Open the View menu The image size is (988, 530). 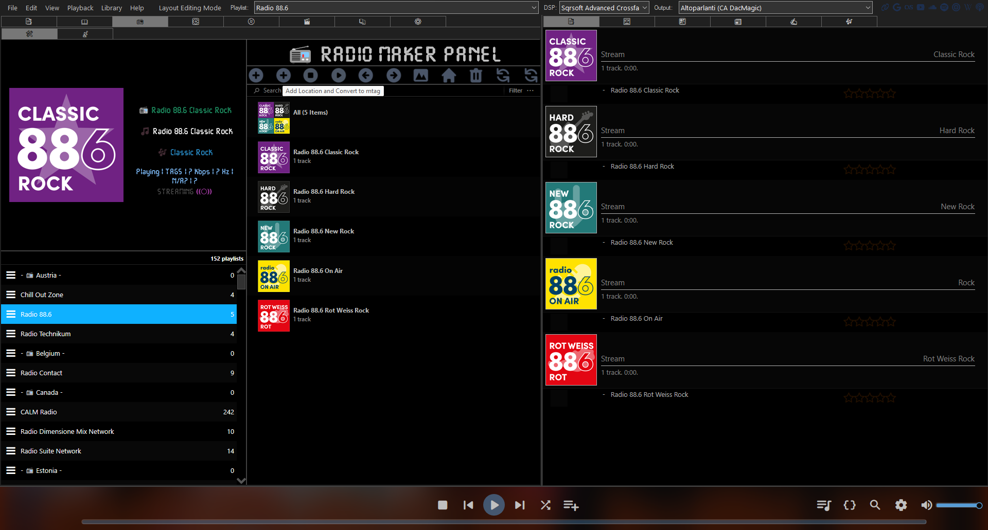(52, 8)
